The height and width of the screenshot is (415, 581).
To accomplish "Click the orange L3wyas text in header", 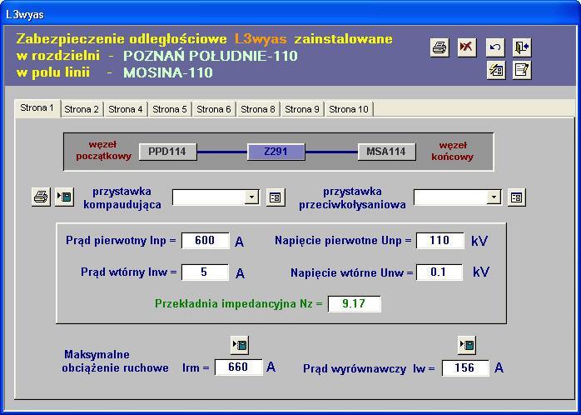I will click(261, 39).
